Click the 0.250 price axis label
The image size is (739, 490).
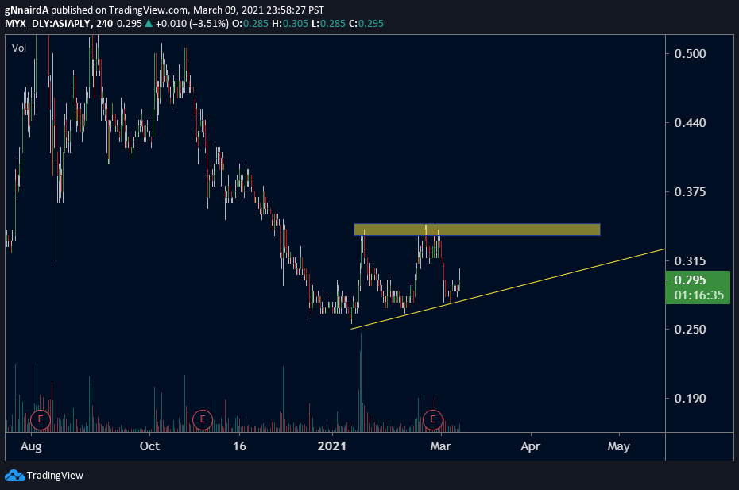click(690, 330)
